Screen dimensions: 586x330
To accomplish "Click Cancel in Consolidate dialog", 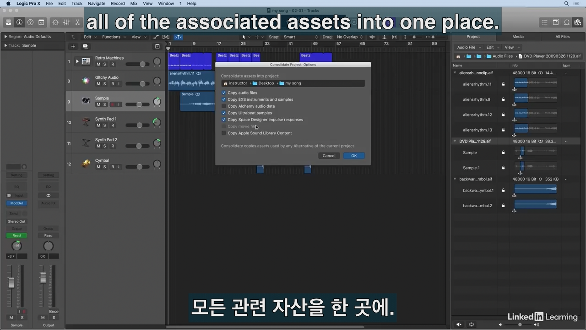I will click(x=329, y=156).
